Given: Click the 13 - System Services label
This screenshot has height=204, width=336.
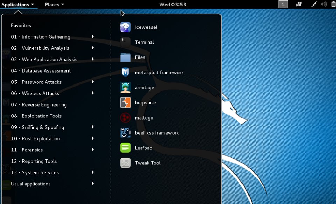Looking at the screenshot, I should 35,173.
